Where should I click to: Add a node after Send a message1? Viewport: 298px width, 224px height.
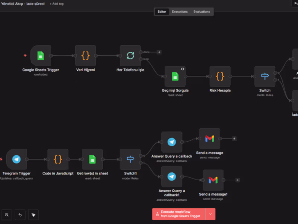pyautogui.click(x=238, y=180)
